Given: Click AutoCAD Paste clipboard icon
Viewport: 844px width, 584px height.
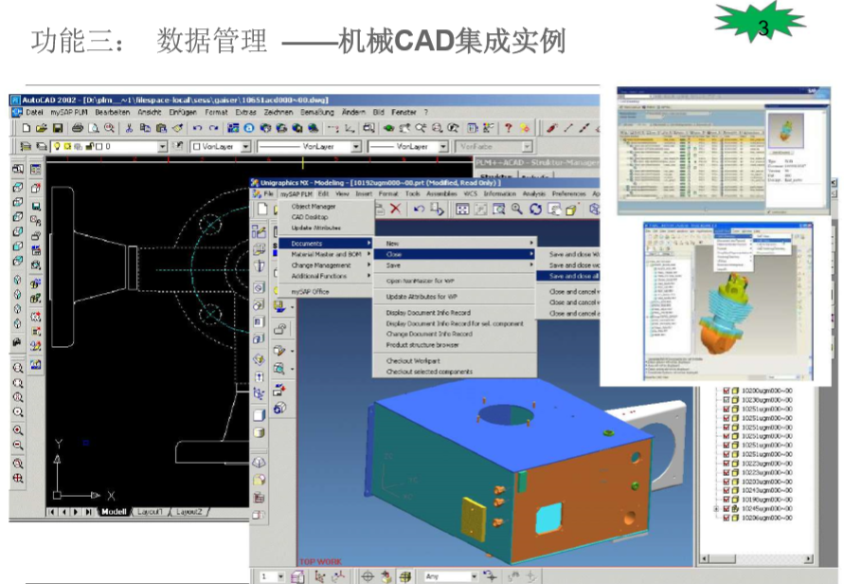Looking at the screenshot, I should coord(161,128).
